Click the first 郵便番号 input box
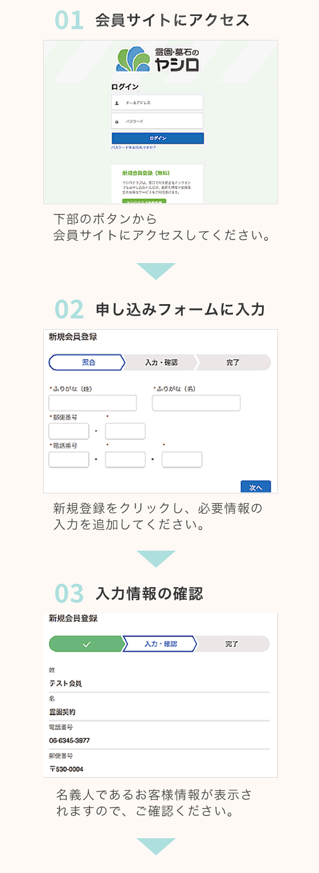319x873 pixels. [69, 431]
